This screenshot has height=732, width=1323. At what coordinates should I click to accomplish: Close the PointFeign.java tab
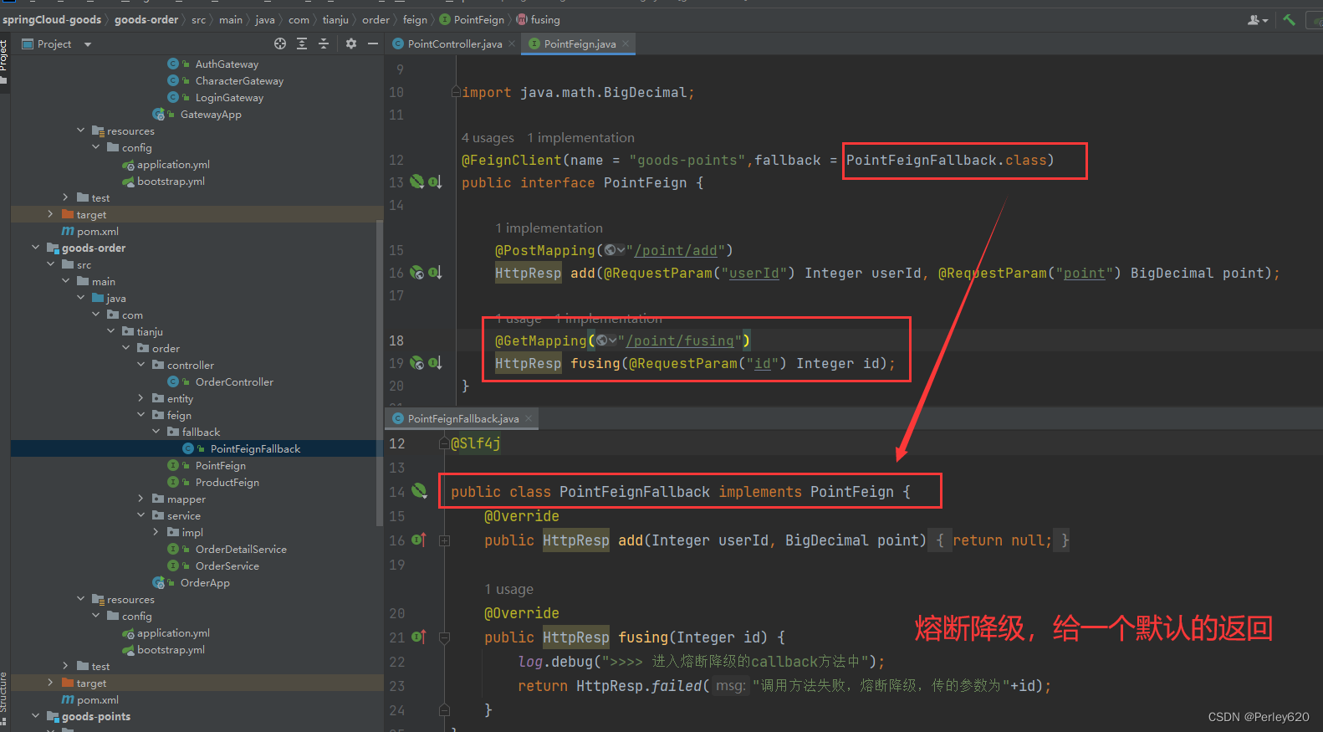point(626,44)
